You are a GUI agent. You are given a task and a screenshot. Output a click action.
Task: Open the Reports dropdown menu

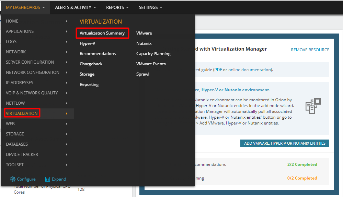[x=117, y=8]
